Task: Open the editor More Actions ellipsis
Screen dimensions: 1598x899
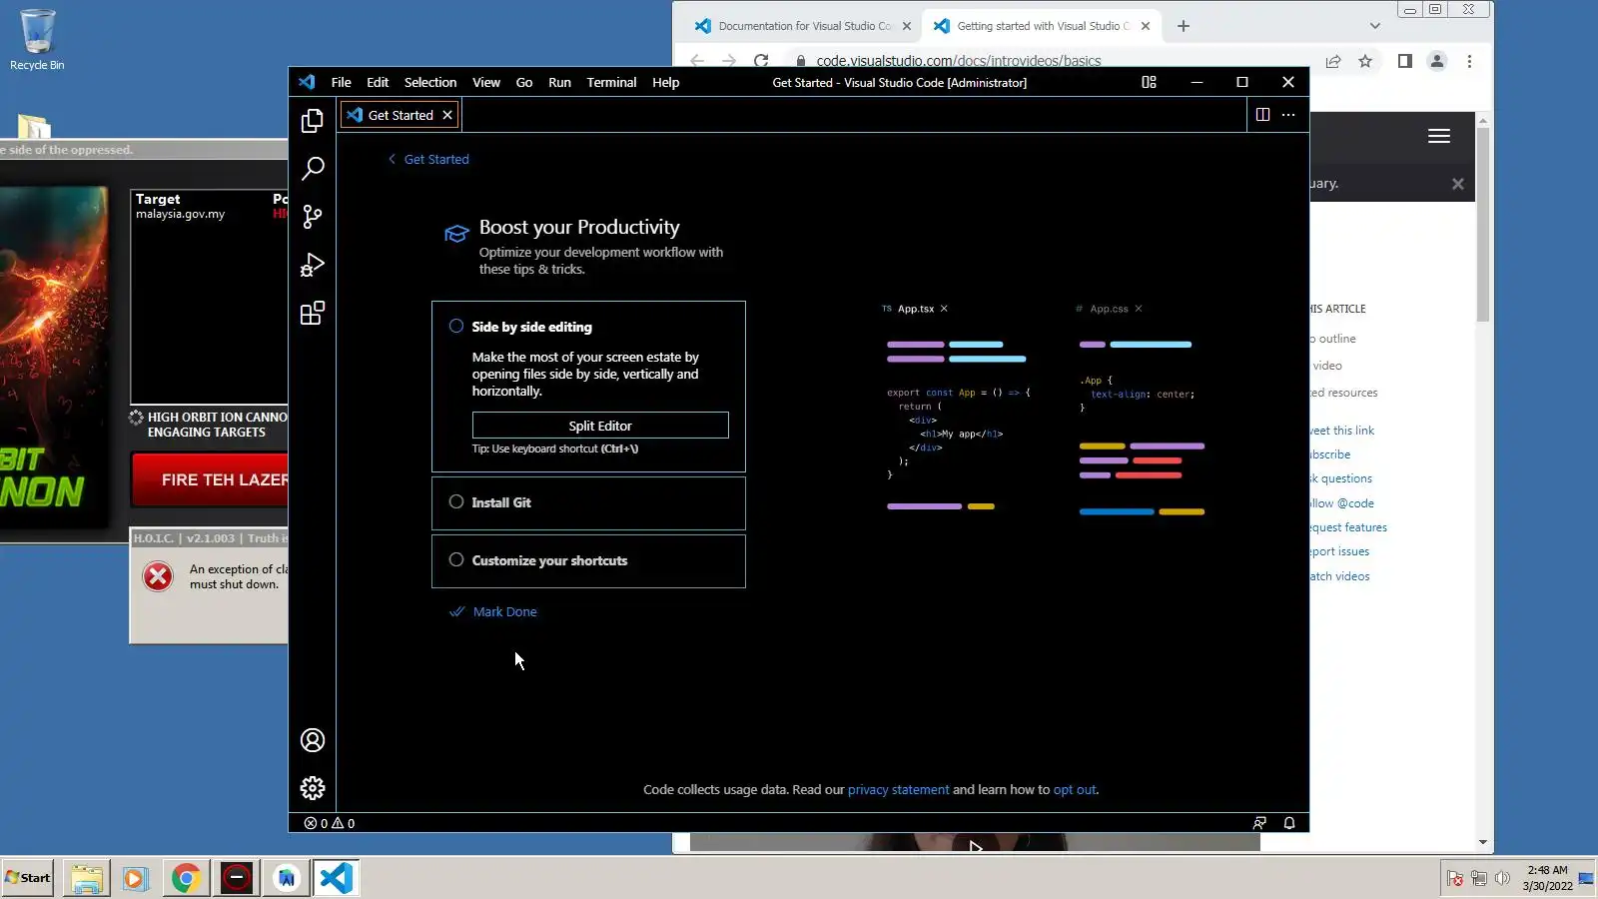Action: tap(1288, 115)
